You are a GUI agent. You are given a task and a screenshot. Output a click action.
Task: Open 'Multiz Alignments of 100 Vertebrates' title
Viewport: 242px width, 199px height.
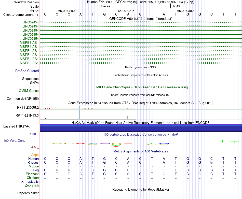point(141,151)
